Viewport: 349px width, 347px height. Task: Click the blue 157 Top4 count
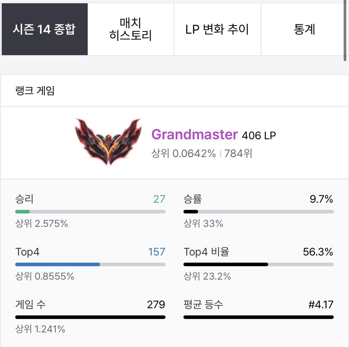pyautogui.click(x=157, y=252)
